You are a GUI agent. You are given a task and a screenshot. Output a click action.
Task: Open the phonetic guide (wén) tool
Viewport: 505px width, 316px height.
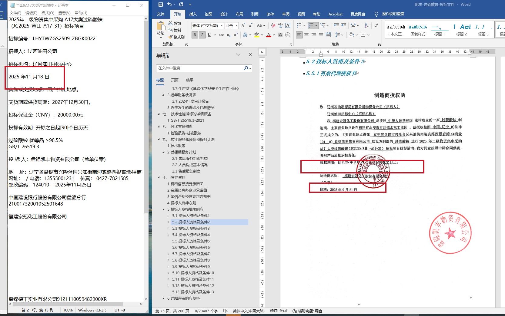tap(280, 26)
